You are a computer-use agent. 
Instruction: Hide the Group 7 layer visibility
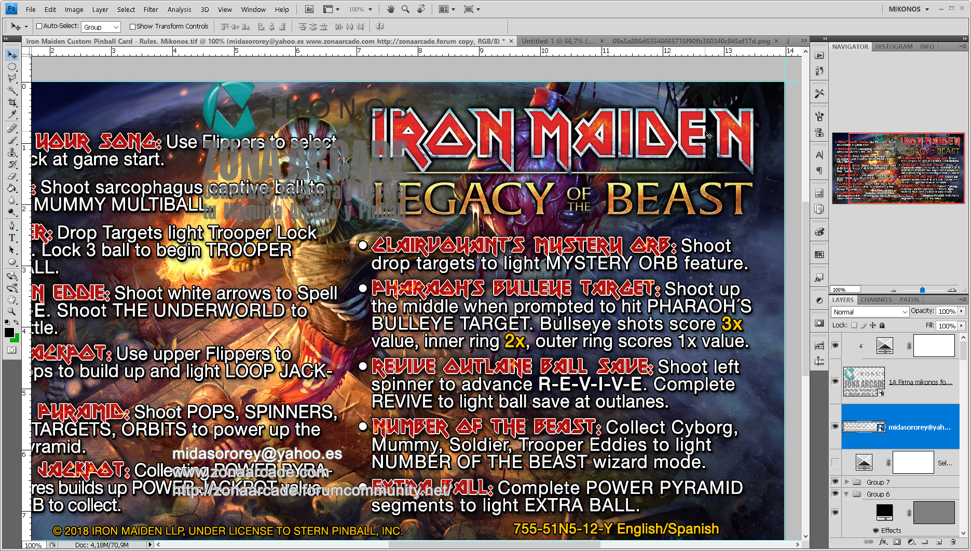(x=835, y=481)
